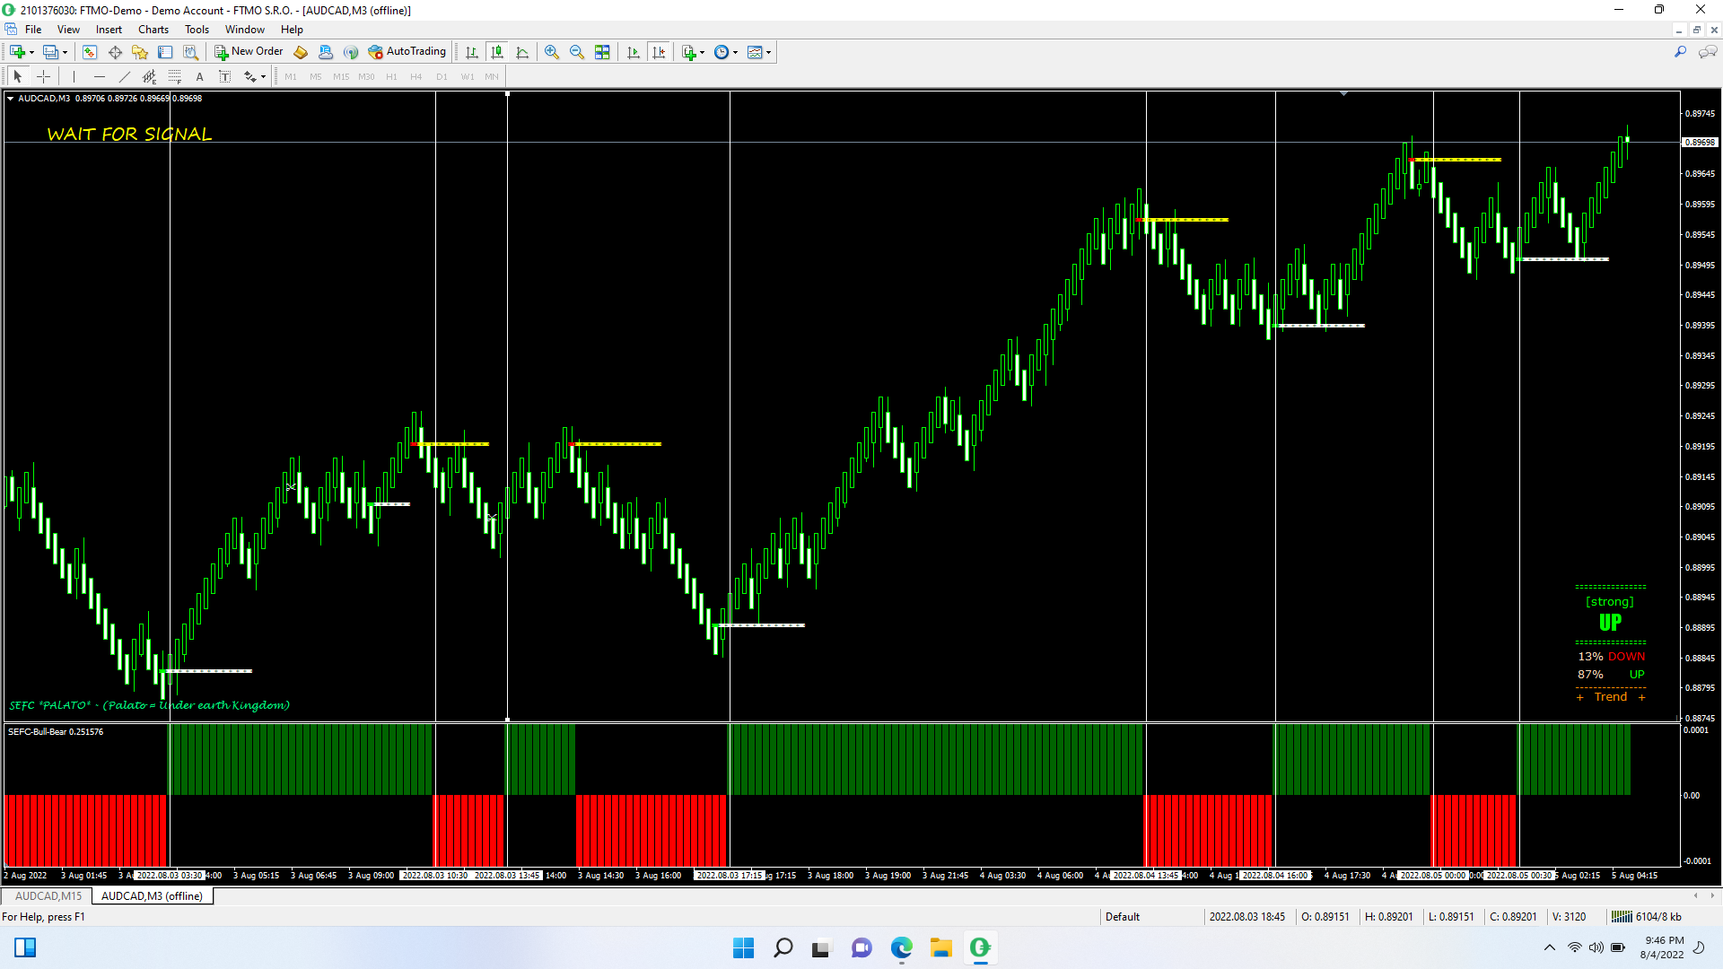Screen dimensions: 1723x969
Task: Click the 2022.08.03 17:15 time marker
Action: coord(729,875)
